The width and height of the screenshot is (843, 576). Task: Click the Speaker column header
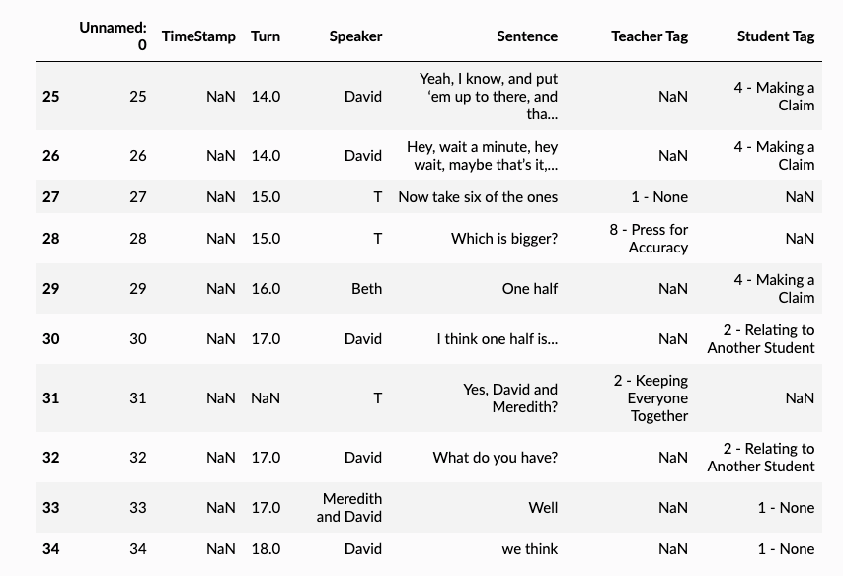click(355, 36)
